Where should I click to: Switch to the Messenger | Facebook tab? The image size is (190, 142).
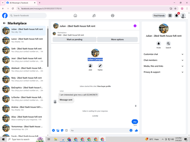pos(21,3)
